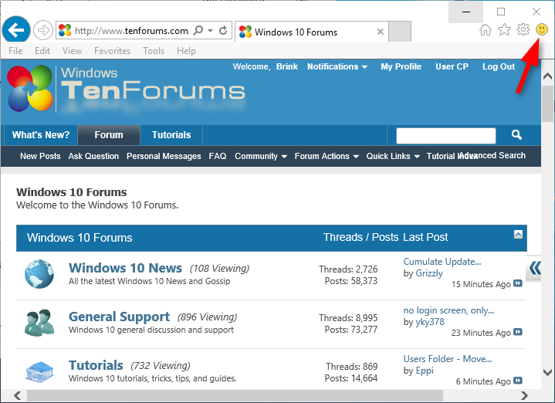Screen dimensions: 555x403
Task: Go to last post icon beside 15 Minutes Ago
Action: (518, 283)
